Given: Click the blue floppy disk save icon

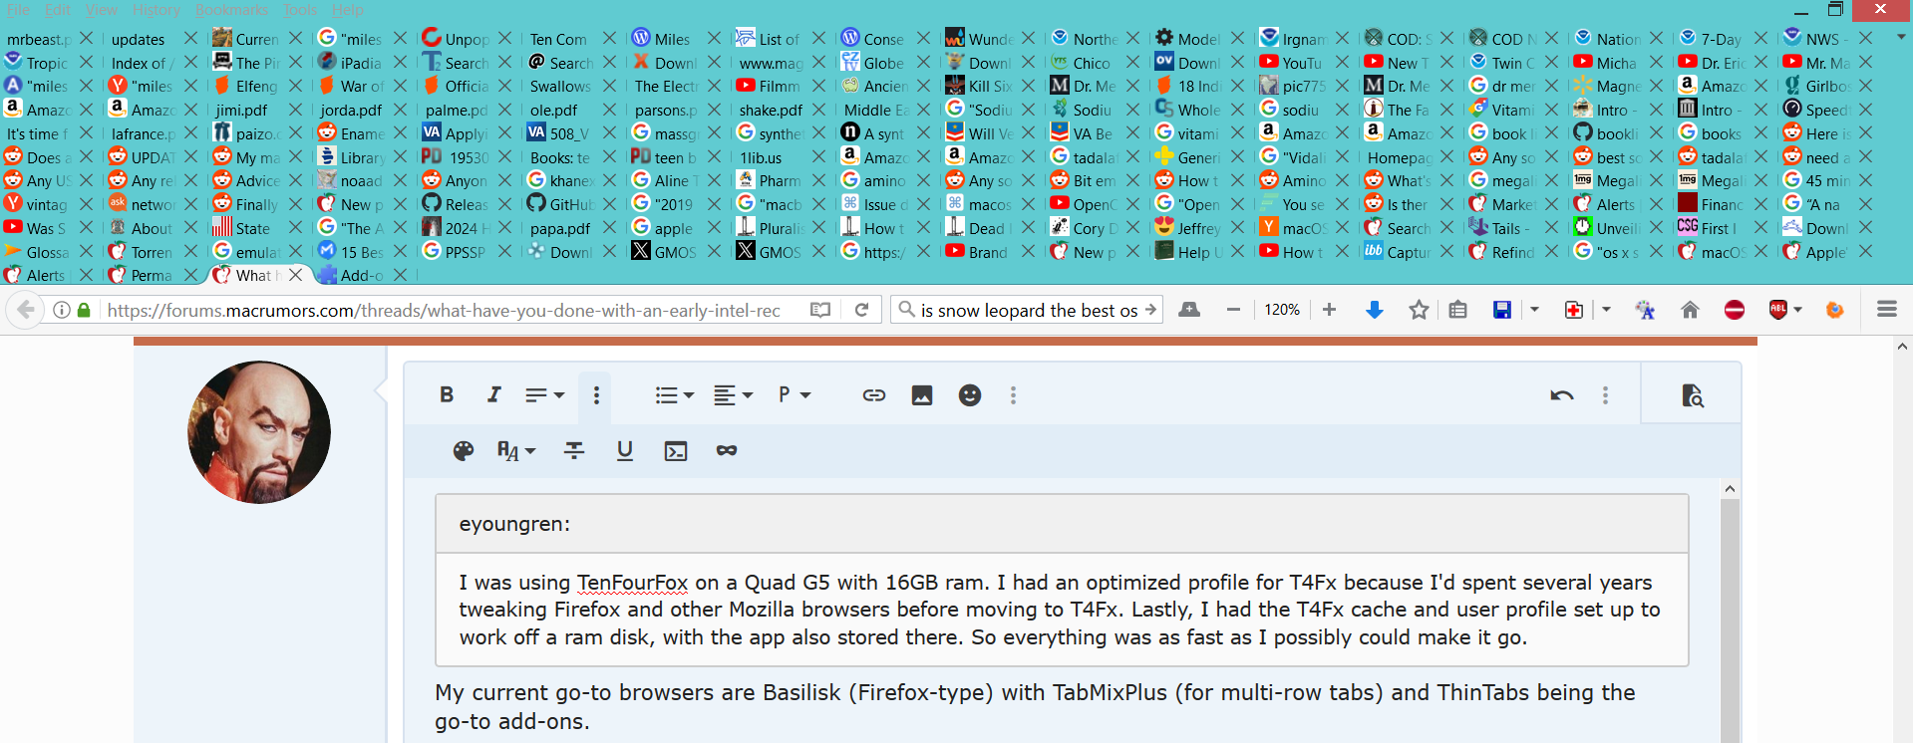Looking at the screenshot, I should point(1502,310).
